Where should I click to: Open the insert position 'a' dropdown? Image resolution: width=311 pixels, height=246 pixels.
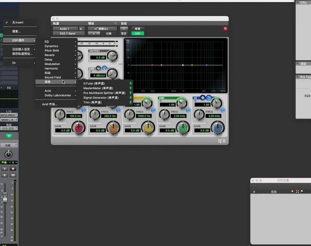(x=82, y=29)
